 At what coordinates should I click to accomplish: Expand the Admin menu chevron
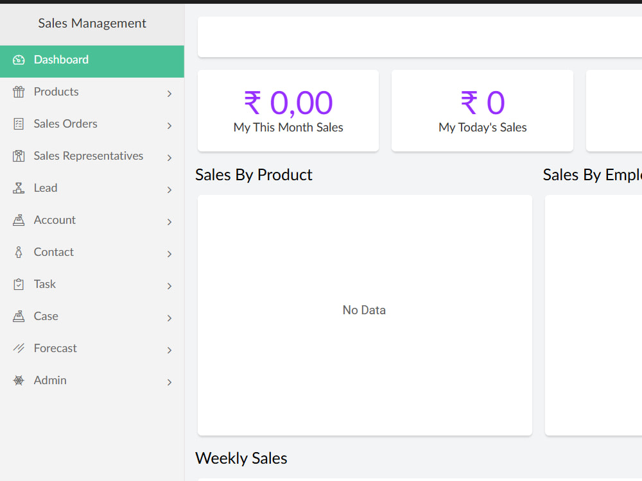pos(169,382)
